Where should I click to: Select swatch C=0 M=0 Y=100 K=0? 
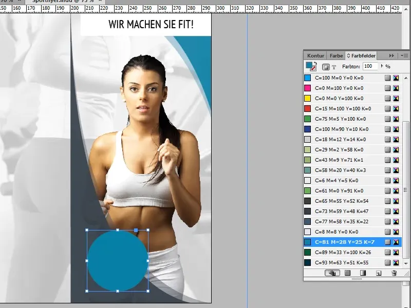click(x=352, y=99)
